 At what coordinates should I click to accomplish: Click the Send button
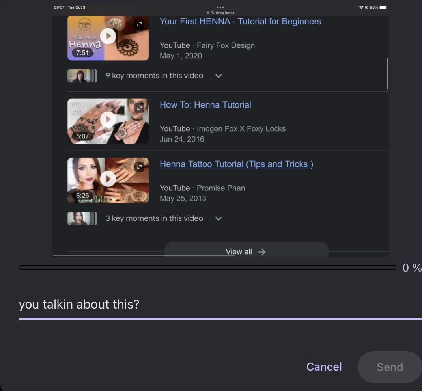click(389, 367)
